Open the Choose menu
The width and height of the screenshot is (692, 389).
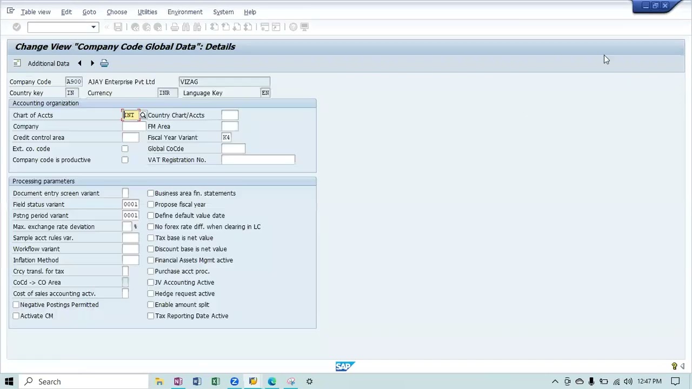(117, 12)
